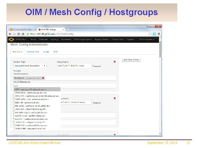Click the Mesh Config Administrator heading
The width and height of the screenshot is (197, 148).
29,45
